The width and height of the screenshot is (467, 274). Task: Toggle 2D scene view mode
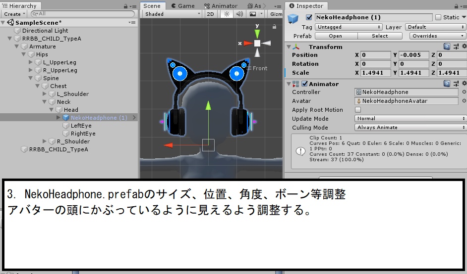pyautogui.click(x=210, y=14)
